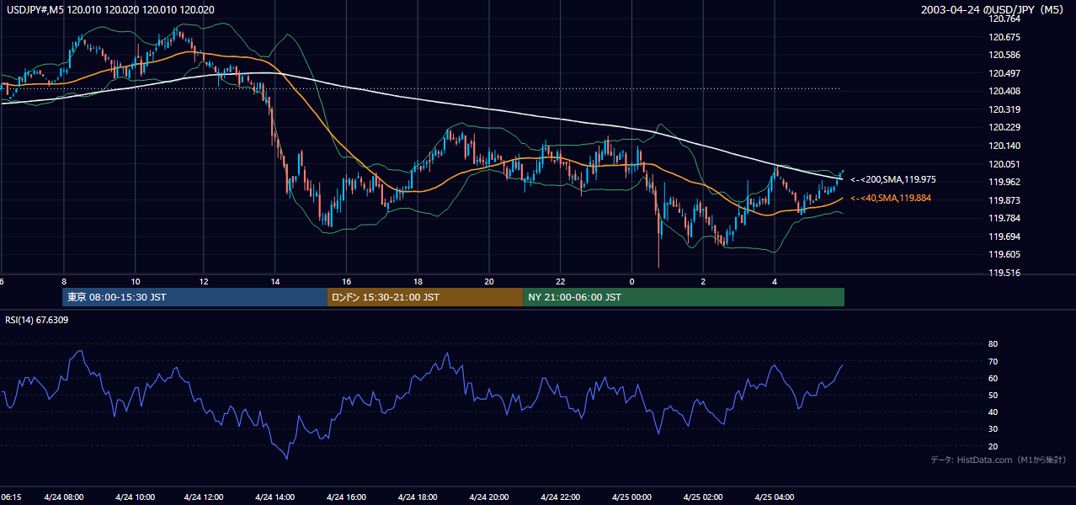This screenshot has width=1076, height=505.
Task: Click the 4/25 02:00 time axis label
Action: pyautogui.click(x=702, y=497)
